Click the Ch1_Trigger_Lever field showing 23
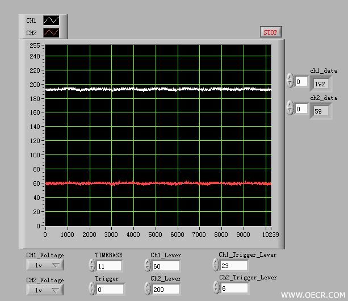The height and width of the screenshot is (301, 348). (234, 265)
